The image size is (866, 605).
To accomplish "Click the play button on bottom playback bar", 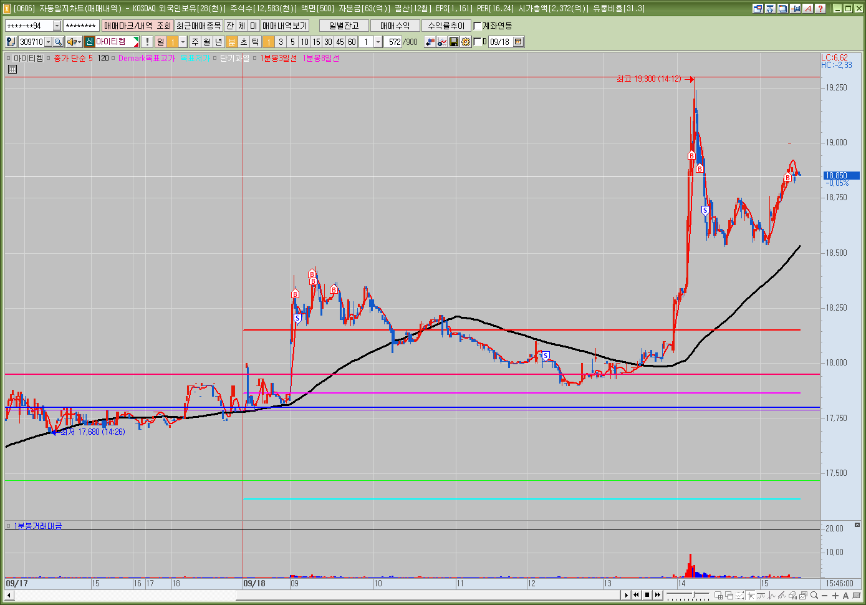I will pyautogui.click(x=627, y=595).
